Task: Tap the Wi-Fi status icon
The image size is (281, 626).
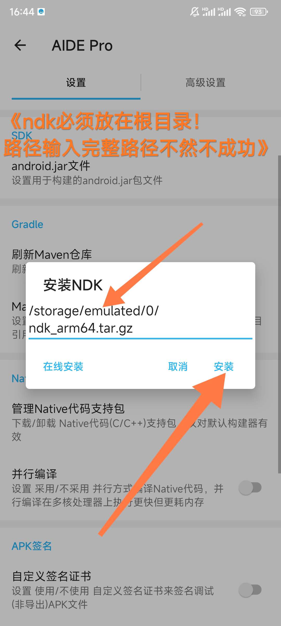Action: point(240,12)
